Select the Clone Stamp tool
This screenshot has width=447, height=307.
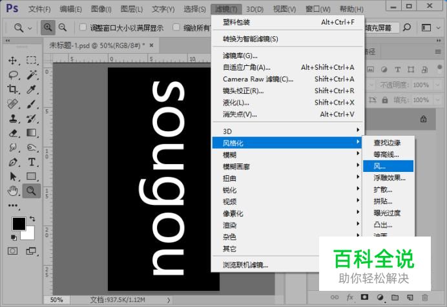(12, 118)
